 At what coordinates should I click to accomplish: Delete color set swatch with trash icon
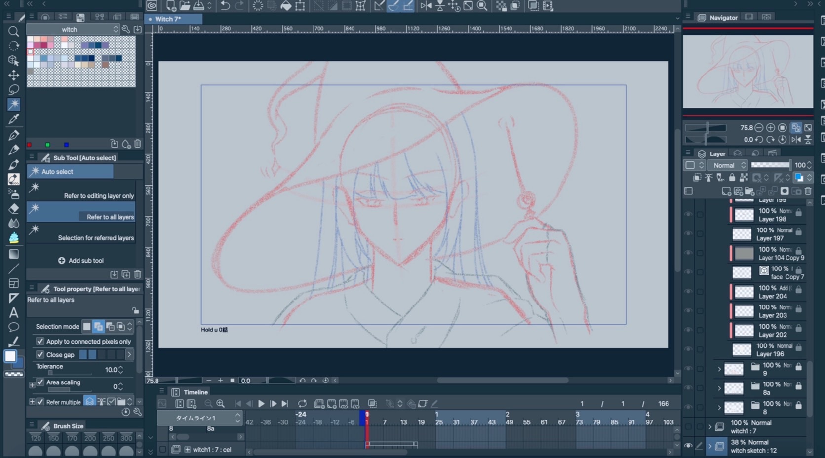click(x=138, y=144)
